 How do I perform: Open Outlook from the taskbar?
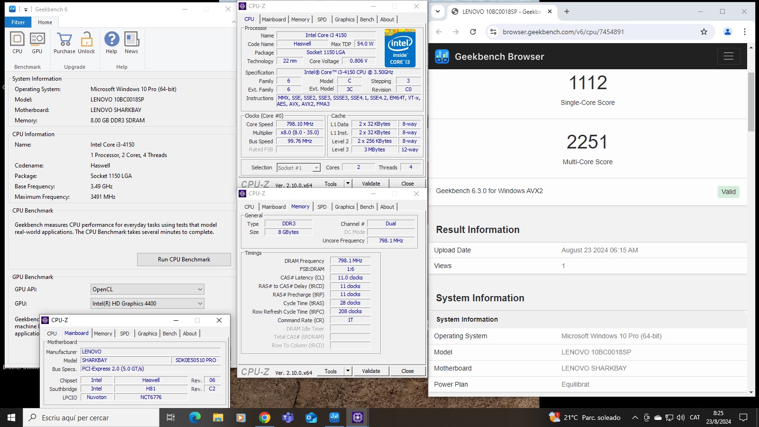[x=311, y=418]
